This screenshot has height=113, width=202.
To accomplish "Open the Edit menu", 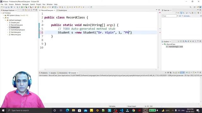I will coord(6,4).
